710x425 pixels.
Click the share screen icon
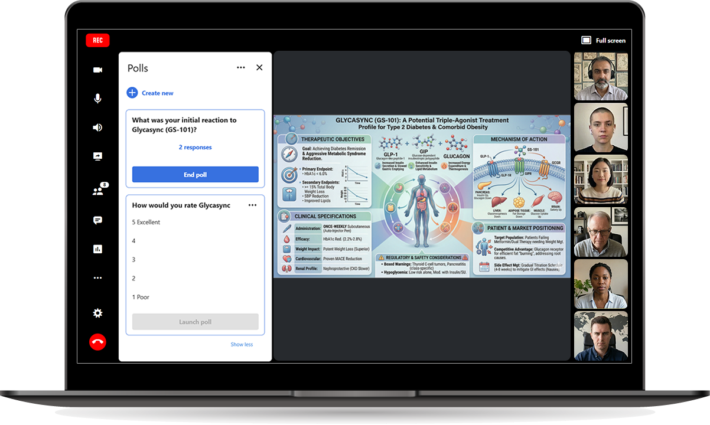click(x=97, y=156)
